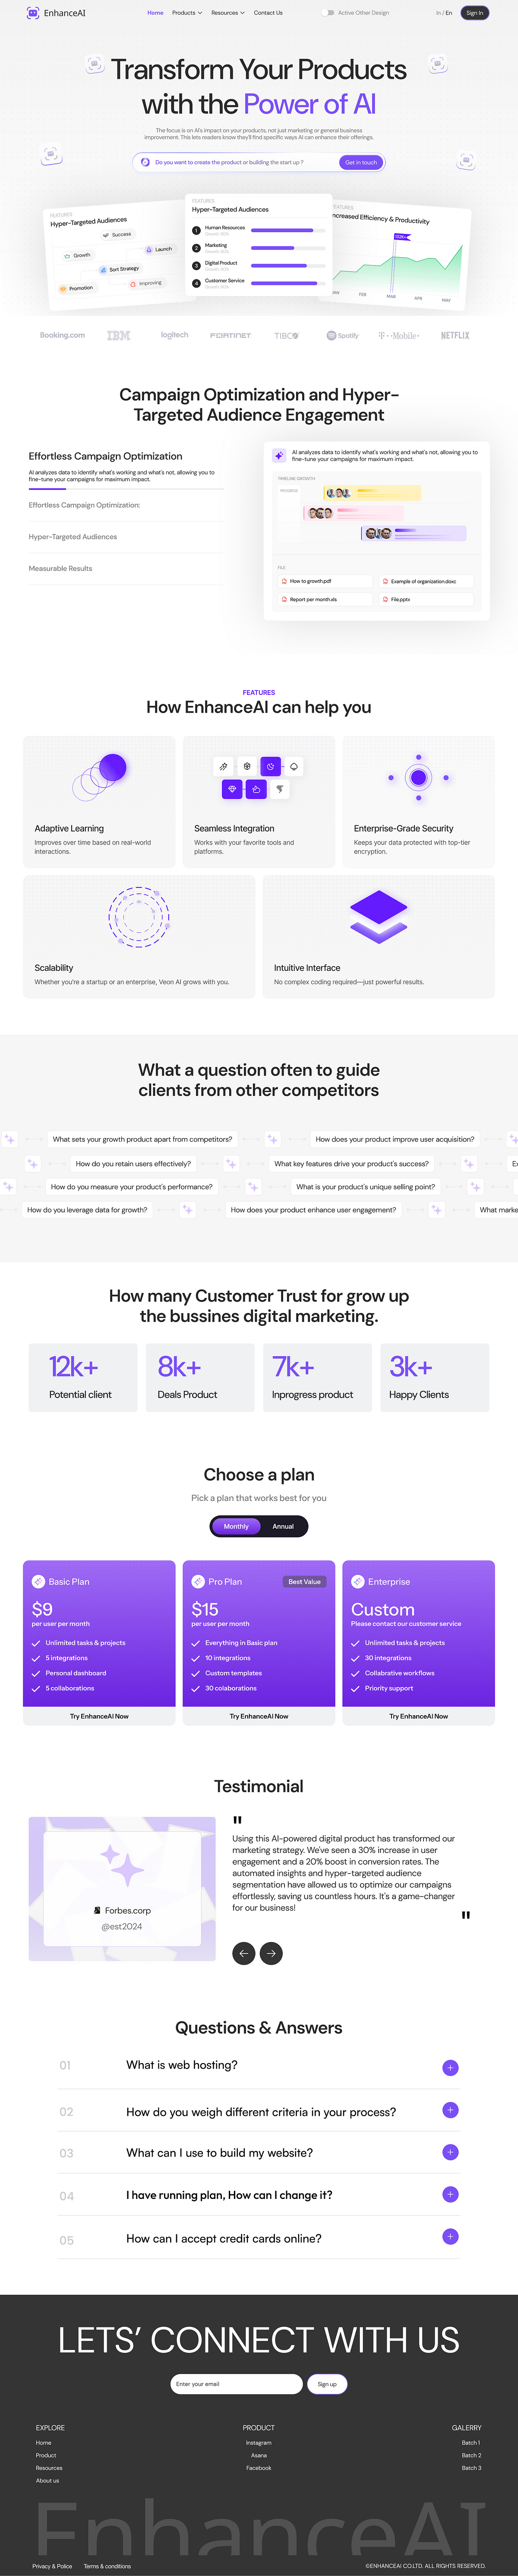518x2576 pixels.
Task: Click the EnhanceAI logo in the header
Action: pos(56,14)
